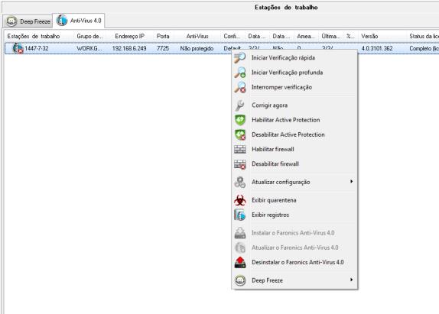439x314 pixels.
Task: Click the Última... column header
Action: 331,37
